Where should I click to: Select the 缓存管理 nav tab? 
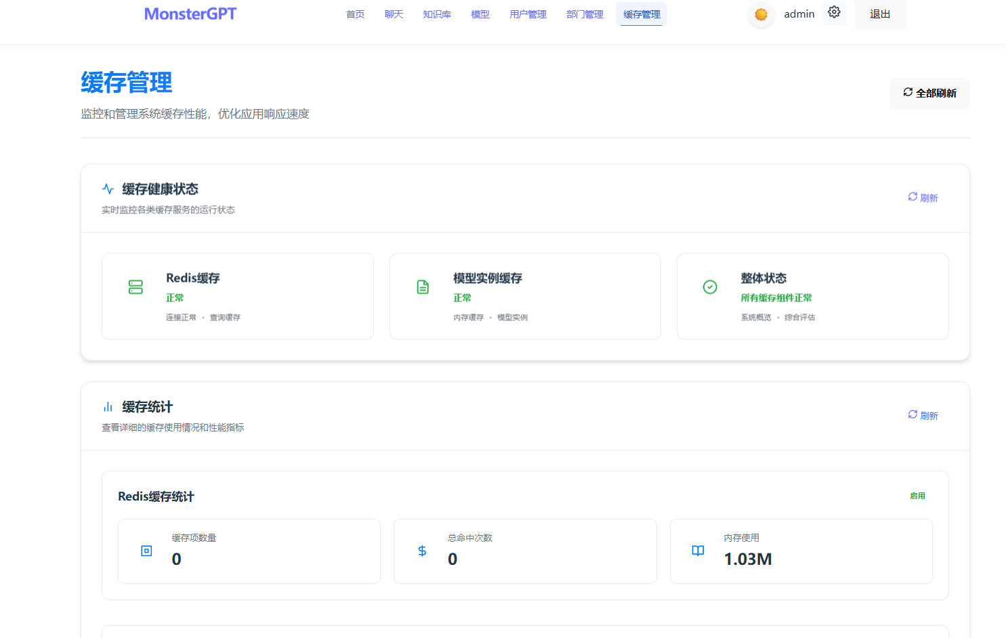[x=642, y=14]
